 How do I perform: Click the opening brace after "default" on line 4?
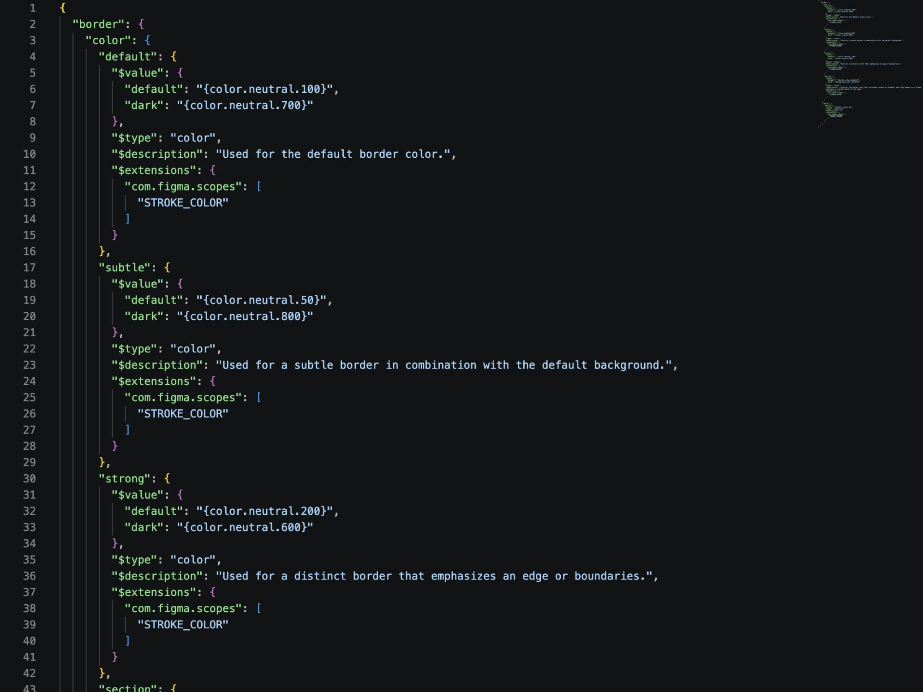[174, 56]
